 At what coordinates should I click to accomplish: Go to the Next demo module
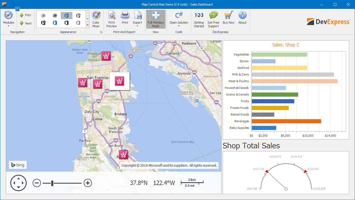[25, 23]
